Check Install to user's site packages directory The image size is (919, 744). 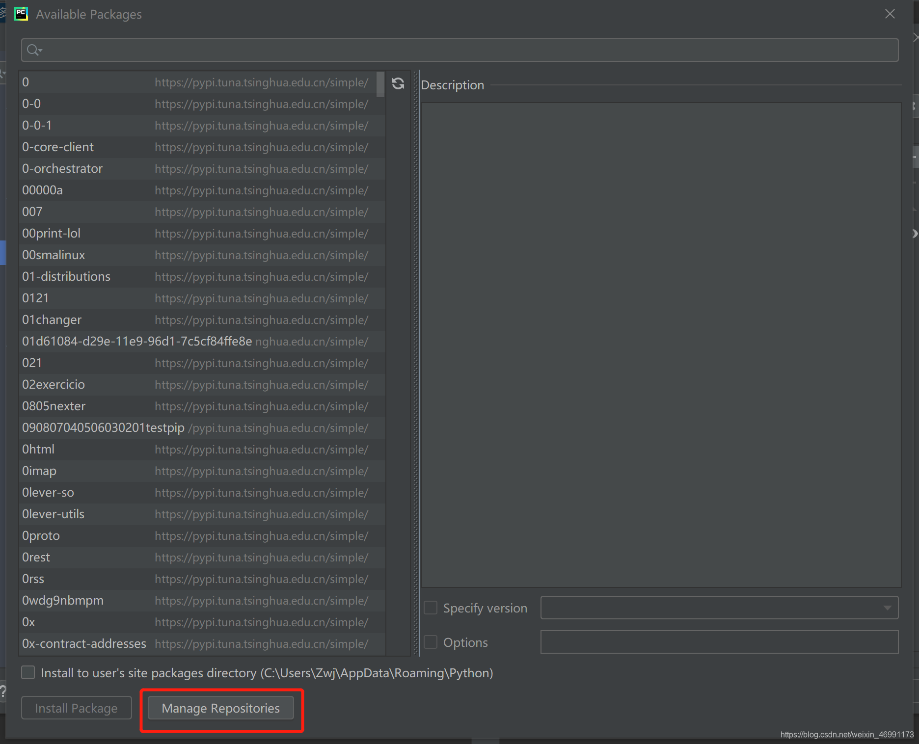tap(28, 672)
